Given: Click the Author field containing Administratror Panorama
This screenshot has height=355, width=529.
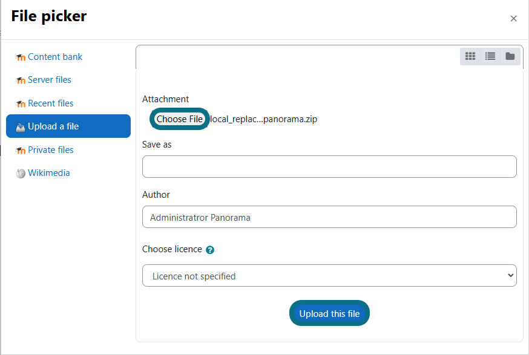Looking at the screenshot, I should click(329, 217).
